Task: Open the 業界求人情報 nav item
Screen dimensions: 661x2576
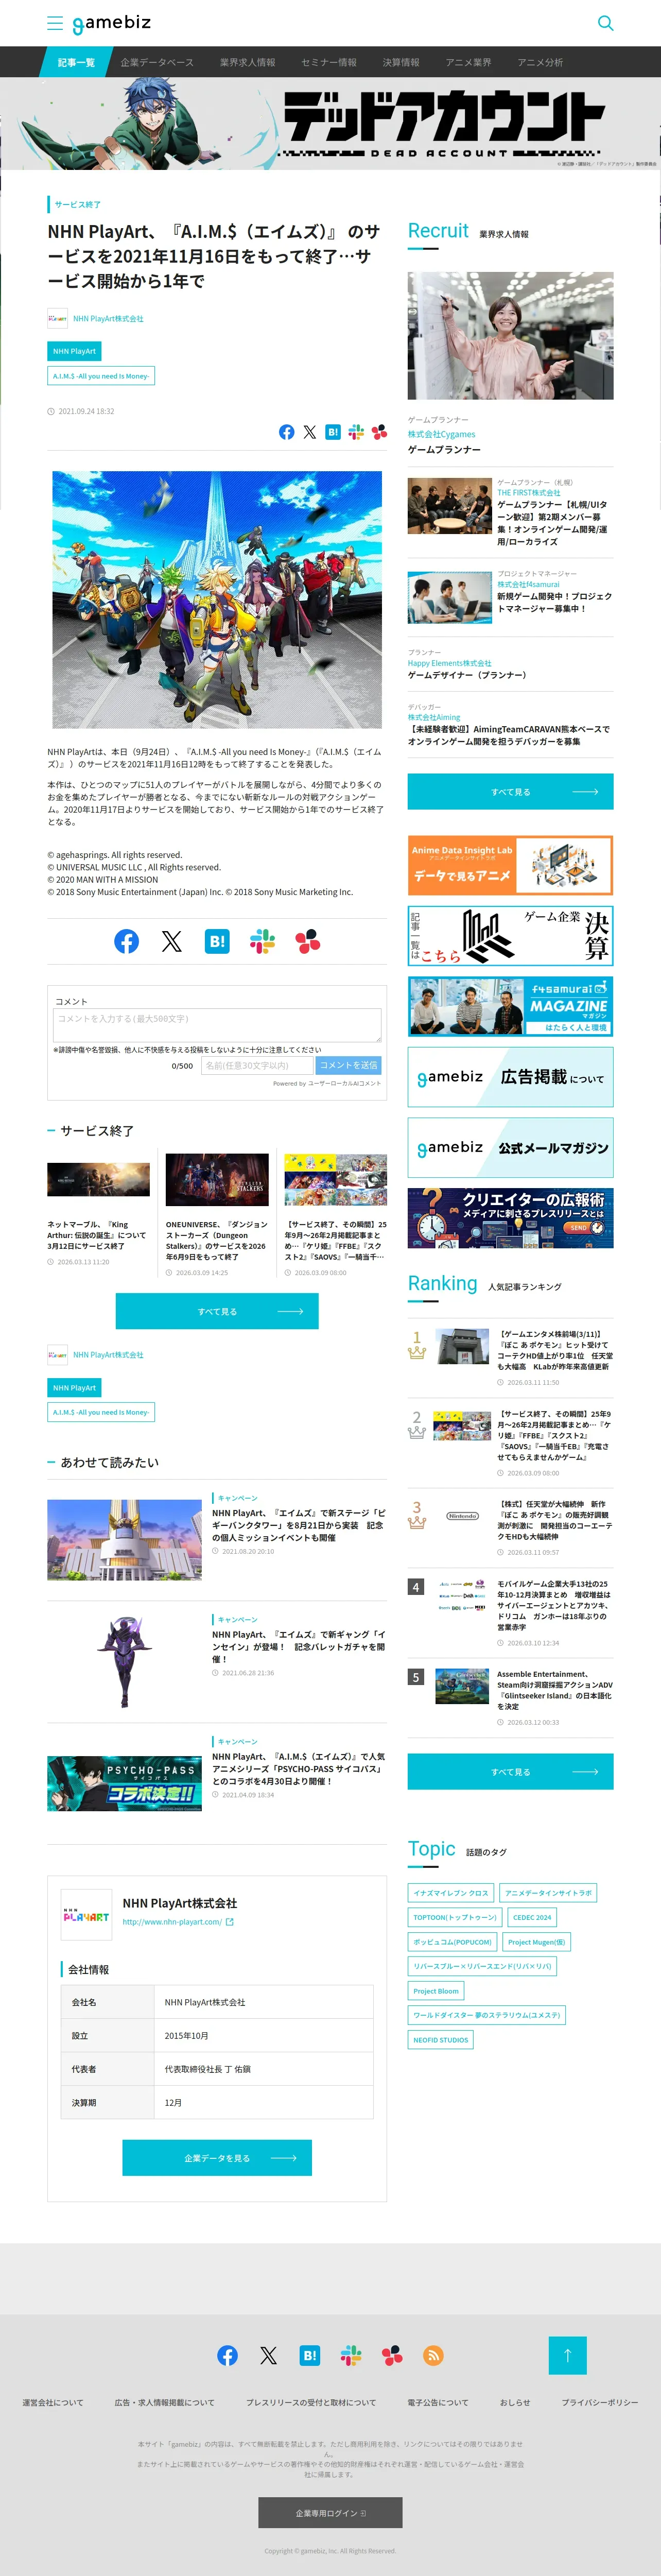Action: 248,62
